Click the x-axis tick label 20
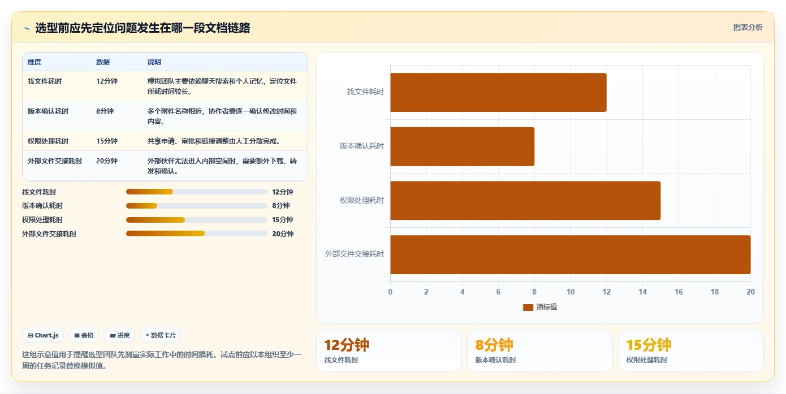This screenshot has height=394, width=786. click(750, 292)
